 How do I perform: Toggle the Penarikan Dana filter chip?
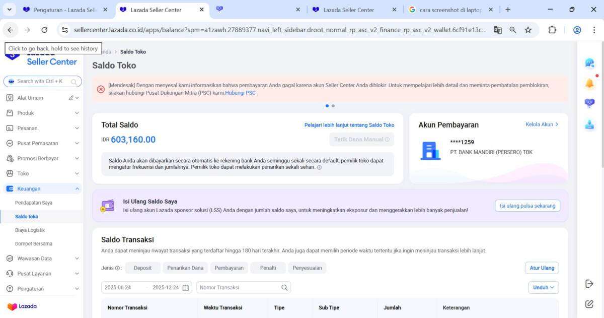[x=185, y=268]
